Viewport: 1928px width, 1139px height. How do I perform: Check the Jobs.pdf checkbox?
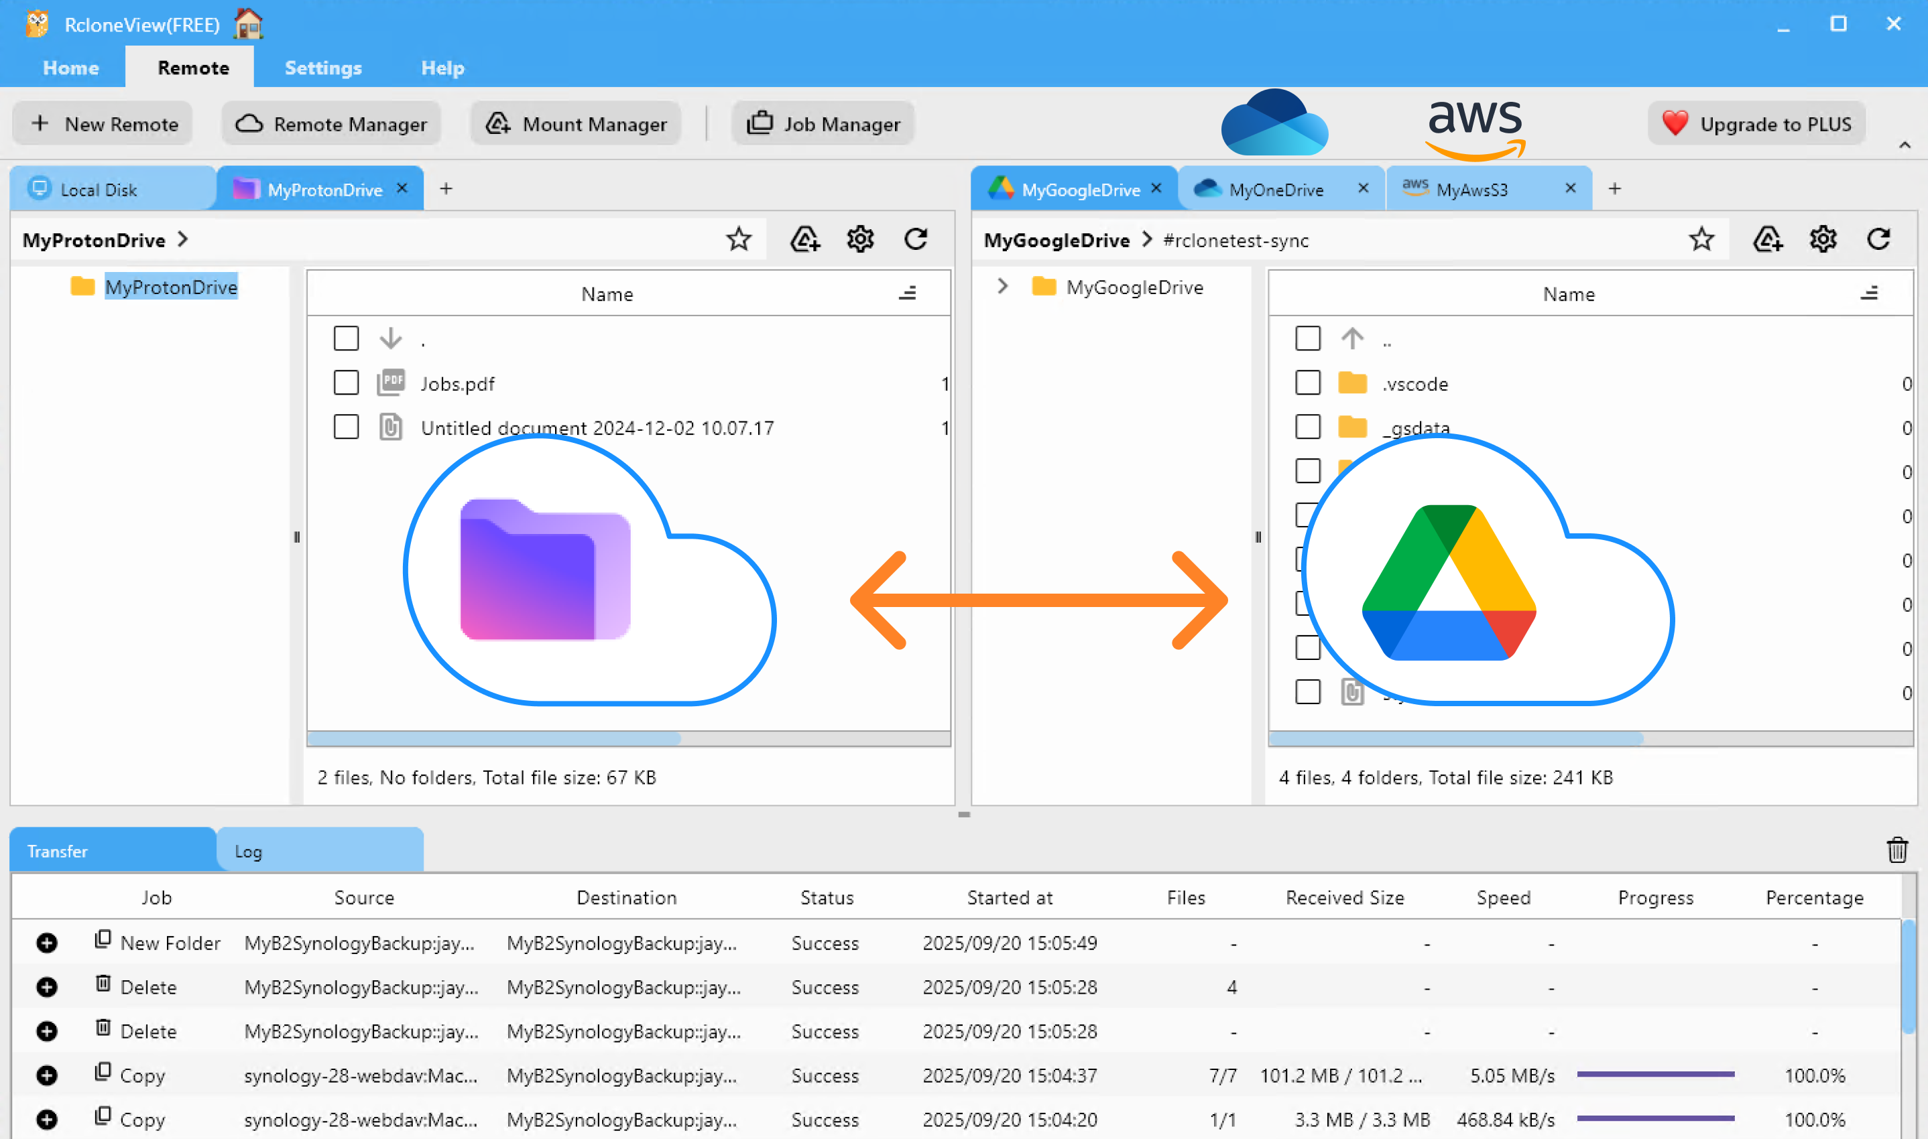click(x=347, y=383)
